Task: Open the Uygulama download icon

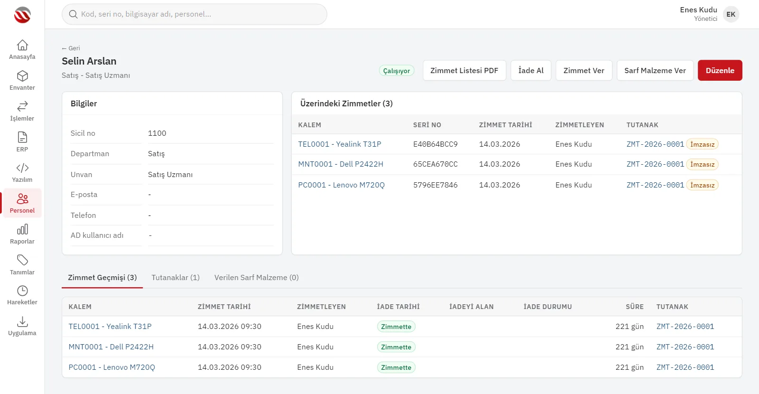Action: (x=22, y=321)
